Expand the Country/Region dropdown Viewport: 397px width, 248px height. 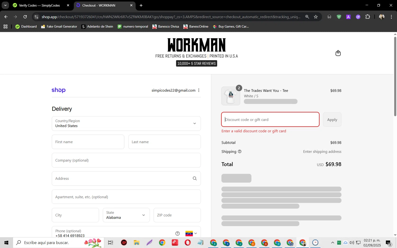[126, 123]
